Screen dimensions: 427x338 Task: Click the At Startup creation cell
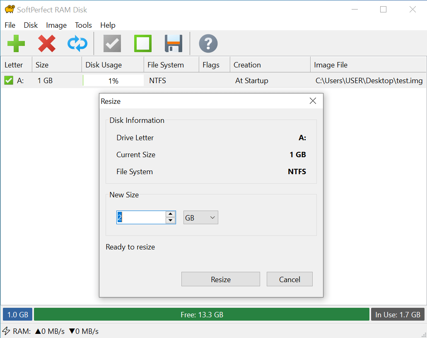(x=252, y=81)
